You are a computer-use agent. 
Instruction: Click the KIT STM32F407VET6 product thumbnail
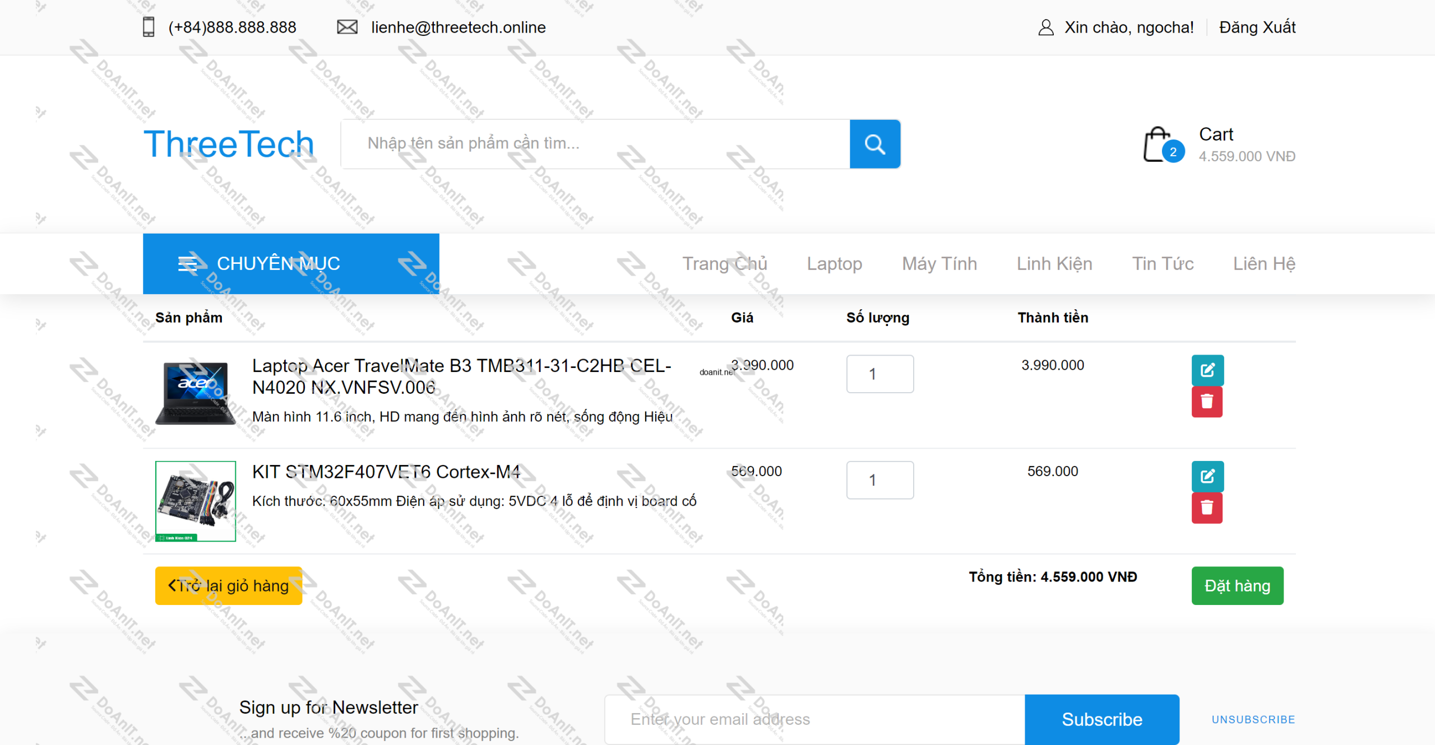196,501
